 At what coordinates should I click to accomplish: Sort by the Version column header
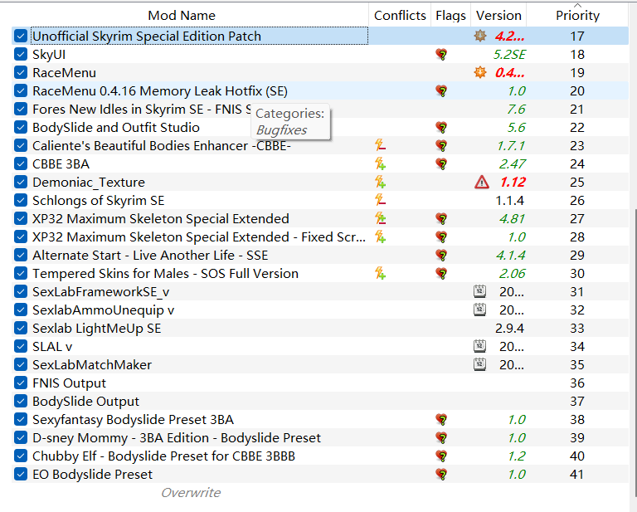(498, 16)
